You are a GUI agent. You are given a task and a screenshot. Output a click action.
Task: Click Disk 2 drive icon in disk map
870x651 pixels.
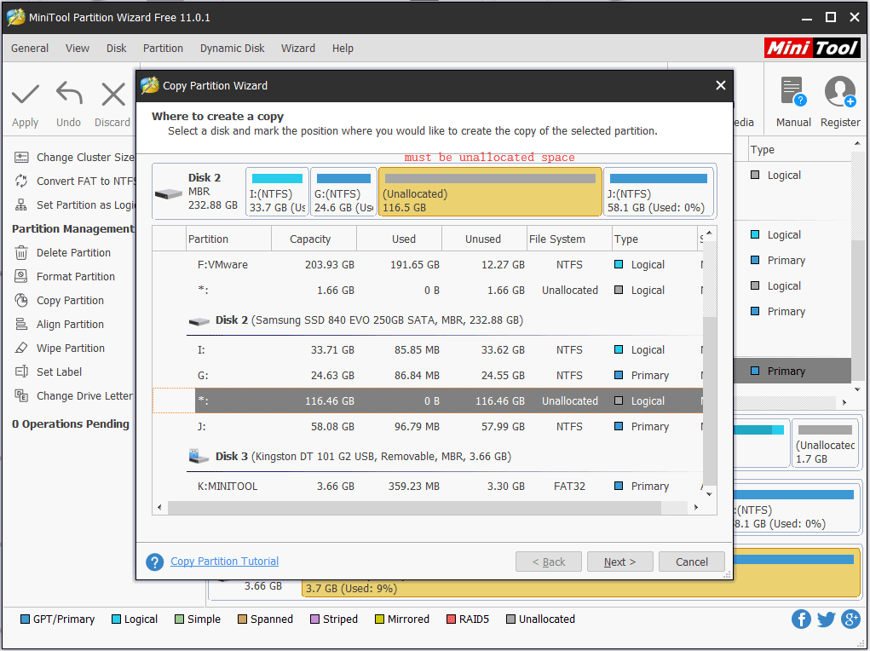click(x=169, y=193)
